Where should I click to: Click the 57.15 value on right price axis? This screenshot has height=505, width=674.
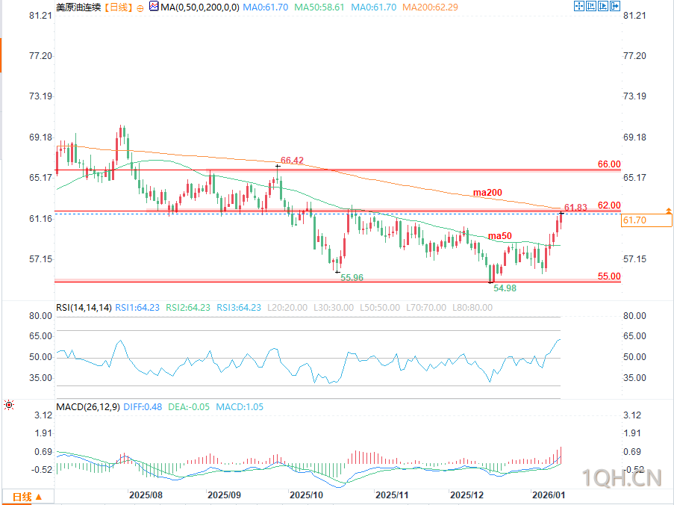point(634,259)
